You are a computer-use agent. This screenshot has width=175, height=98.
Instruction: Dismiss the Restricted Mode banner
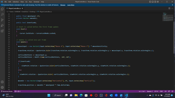[x=173, y=5]
